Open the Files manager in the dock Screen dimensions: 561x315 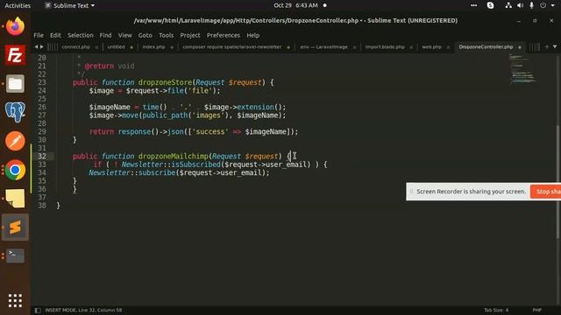coord(15,84)
